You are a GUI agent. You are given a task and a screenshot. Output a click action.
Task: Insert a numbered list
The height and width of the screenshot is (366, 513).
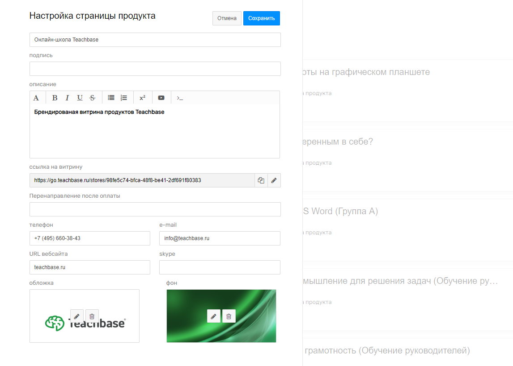[x=124, y=98]
